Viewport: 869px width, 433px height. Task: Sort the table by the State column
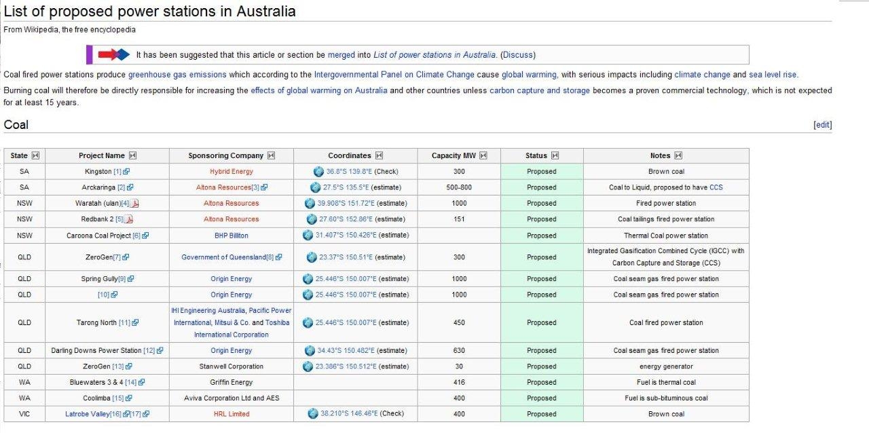pos(35,155)
